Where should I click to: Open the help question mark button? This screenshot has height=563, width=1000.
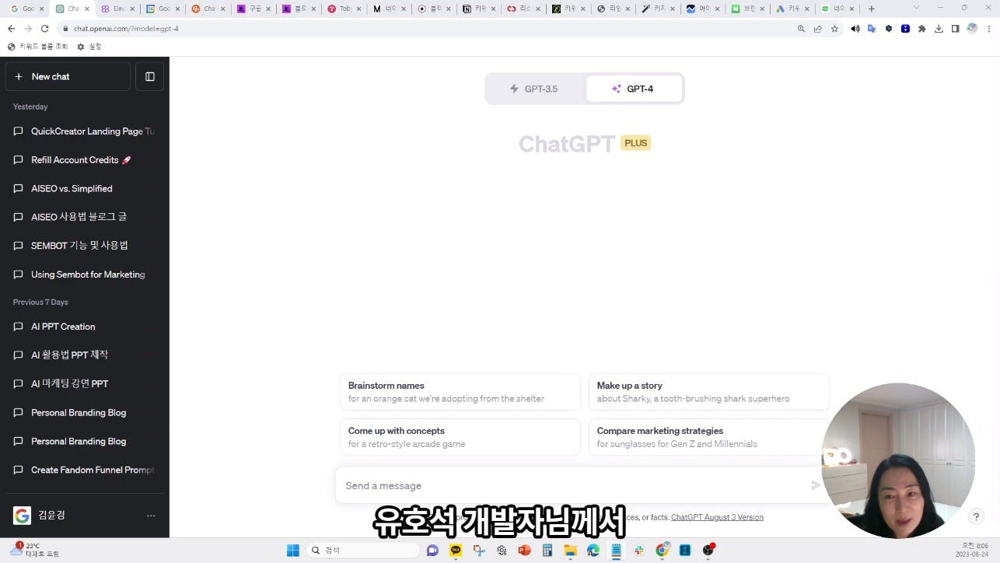click(977, 517)
